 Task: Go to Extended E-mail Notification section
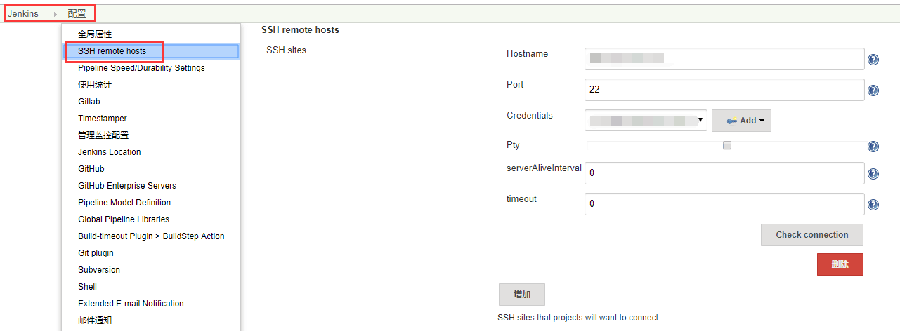[131, 304]
